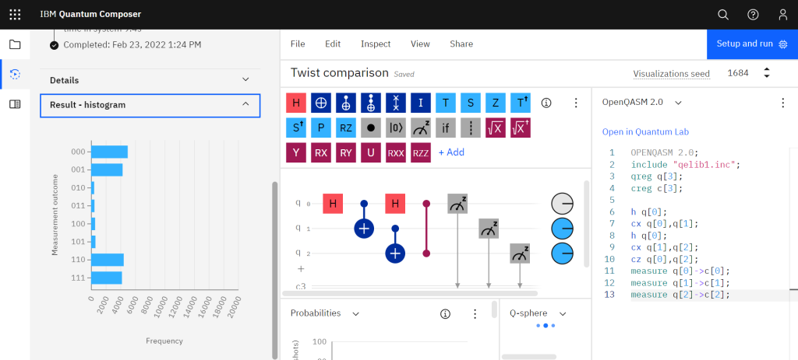
Task: Choose the measurement operation in the gate palette
Action: 421,128
